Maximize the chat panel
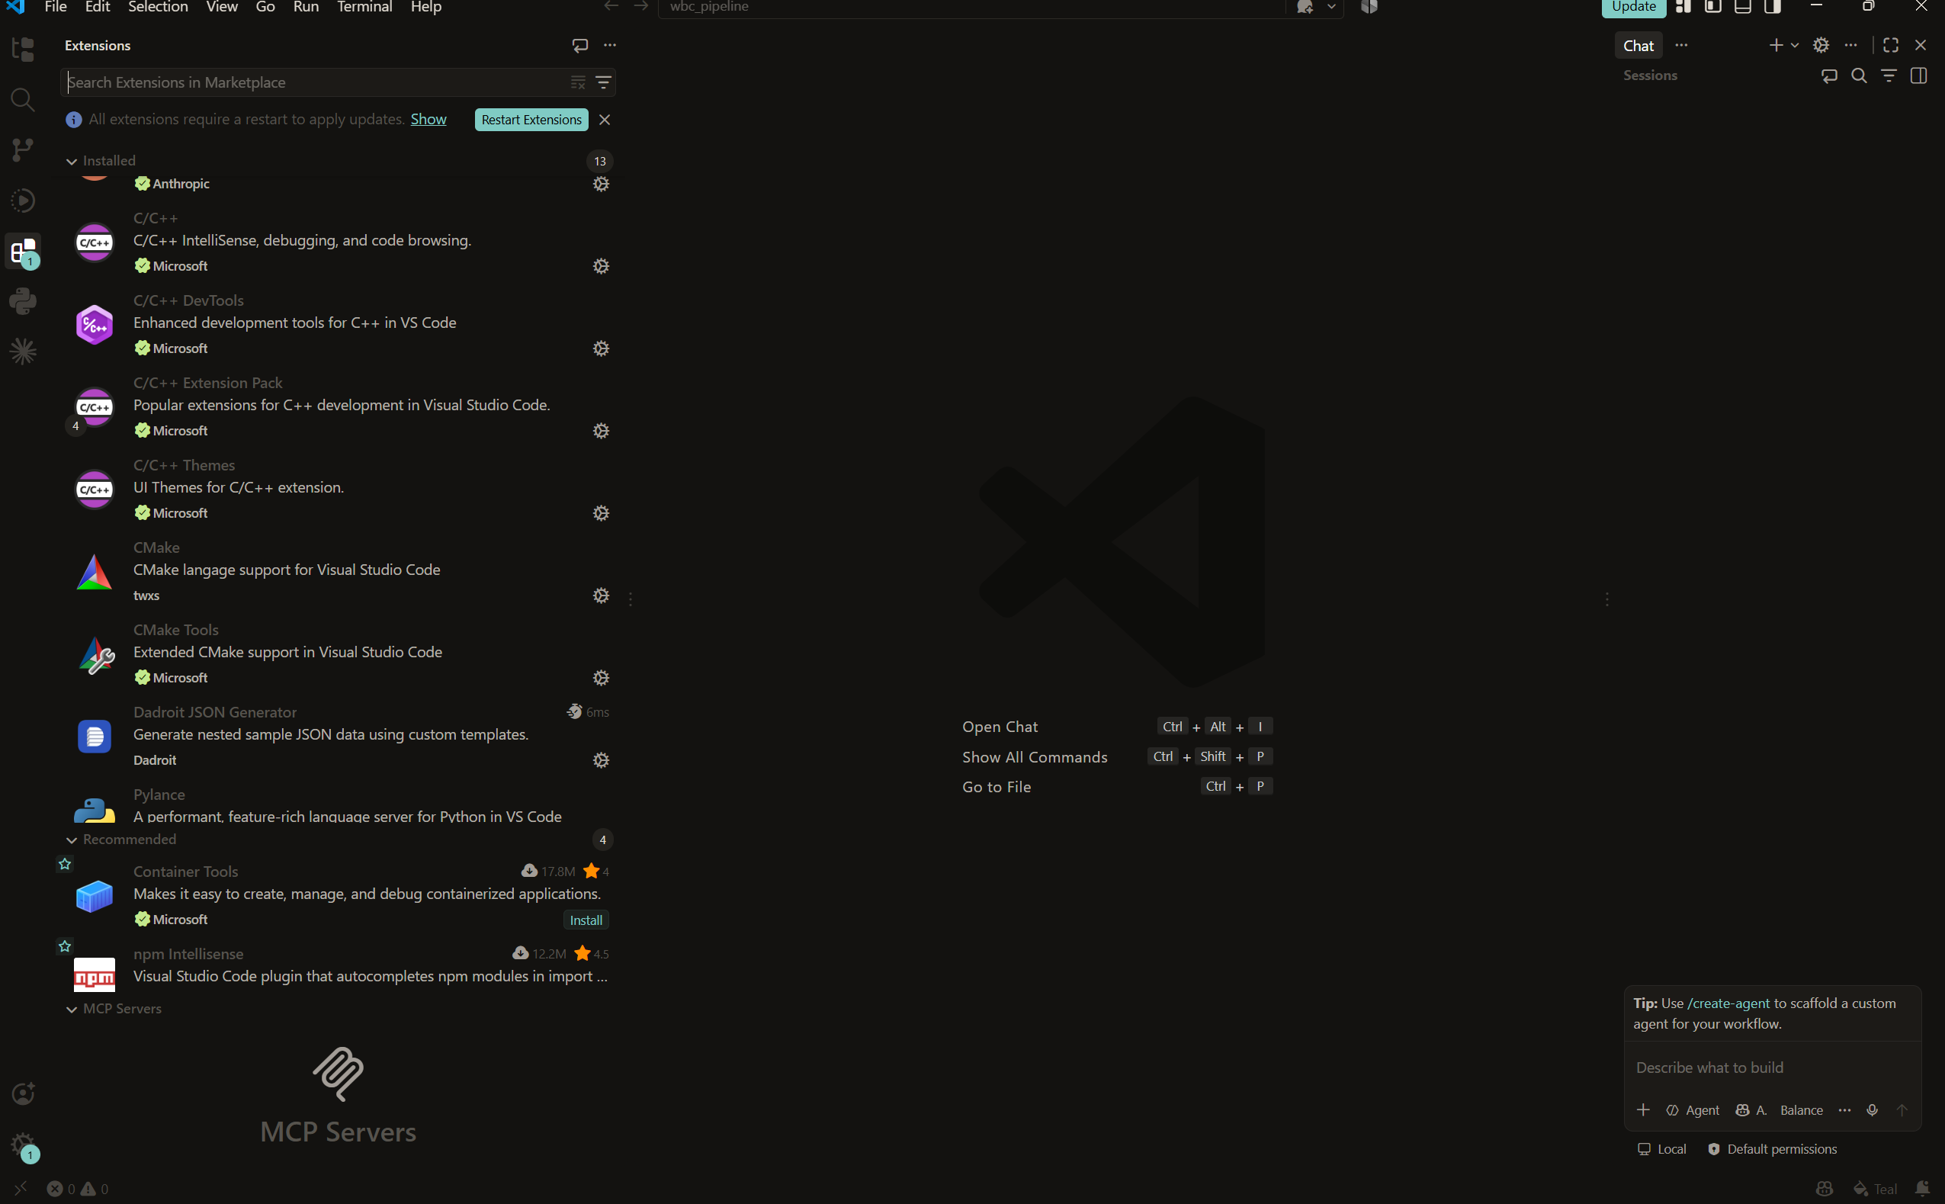 click(1891, 46)
